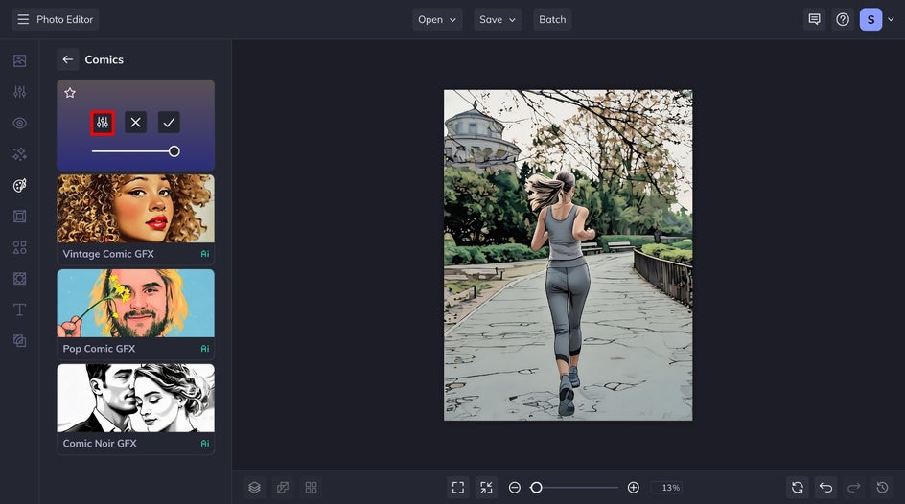
Task: Click the Photo Editor title label
Action: [64, 19]
